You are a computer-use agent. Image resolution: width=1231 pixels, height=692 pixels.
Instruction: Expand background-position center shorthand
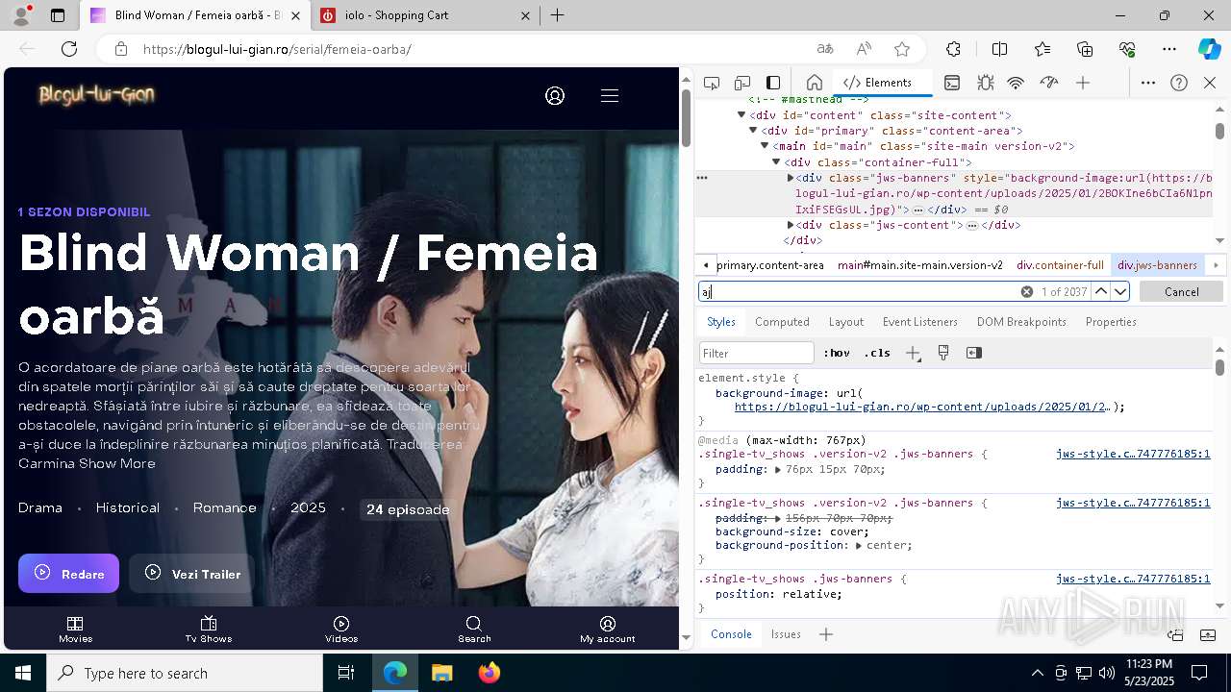click(x=859, y=545)
